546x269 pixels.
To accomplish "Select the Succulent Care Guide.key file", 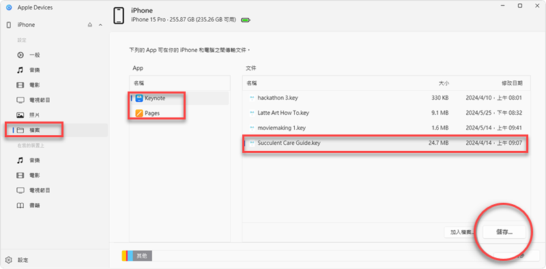I will click(386, 143).
